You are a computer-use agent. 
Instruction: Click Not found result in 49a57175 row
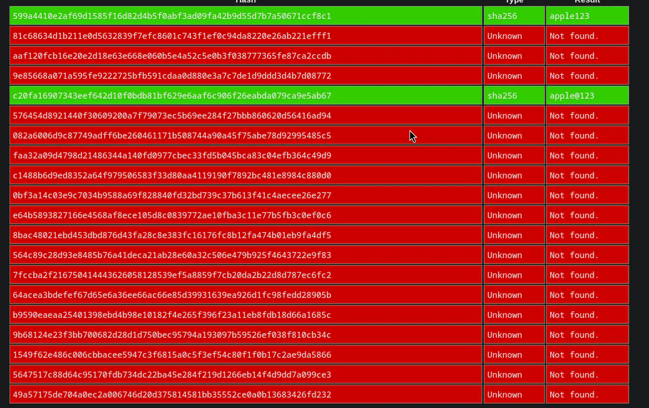point(587,394)
